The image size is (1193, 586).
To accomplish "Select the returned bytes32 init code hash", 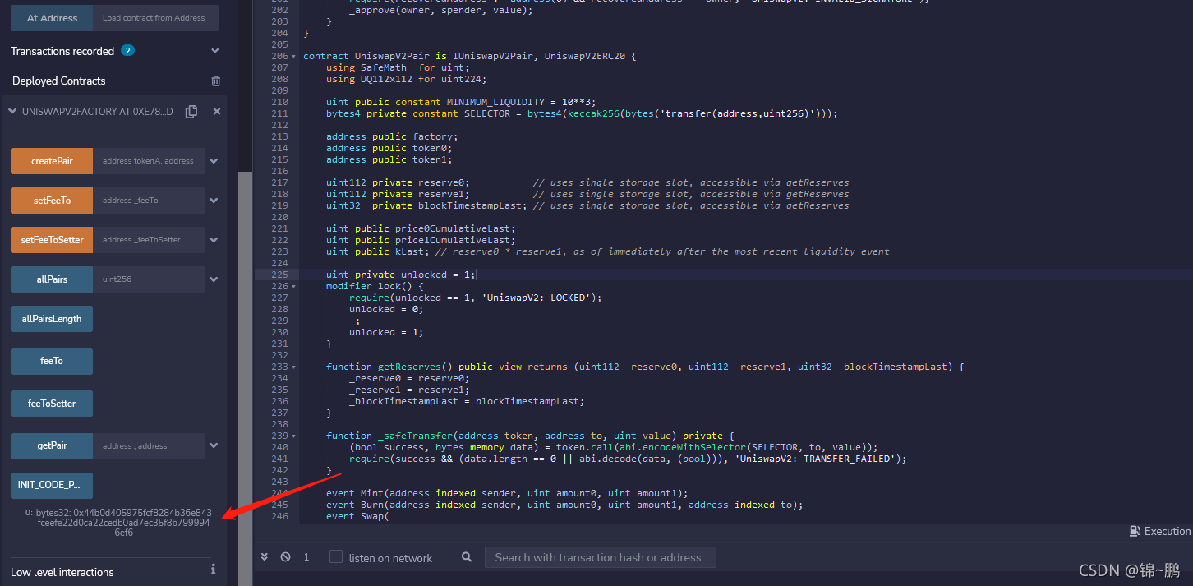I will [123, 522].
